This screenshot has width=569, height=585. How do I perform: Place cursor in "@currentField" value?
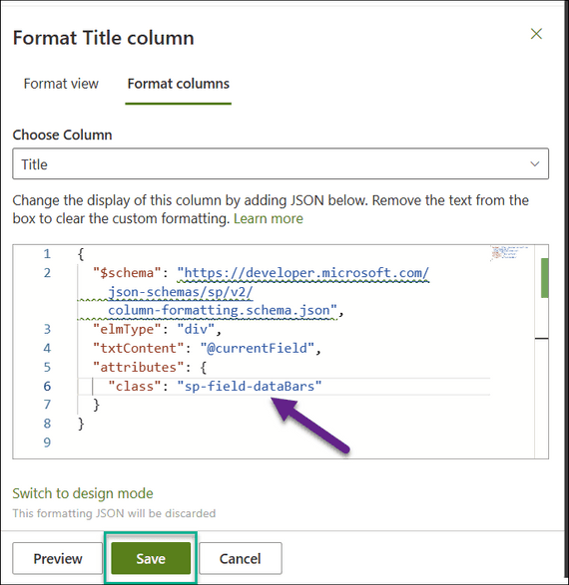tap(257, 348)
